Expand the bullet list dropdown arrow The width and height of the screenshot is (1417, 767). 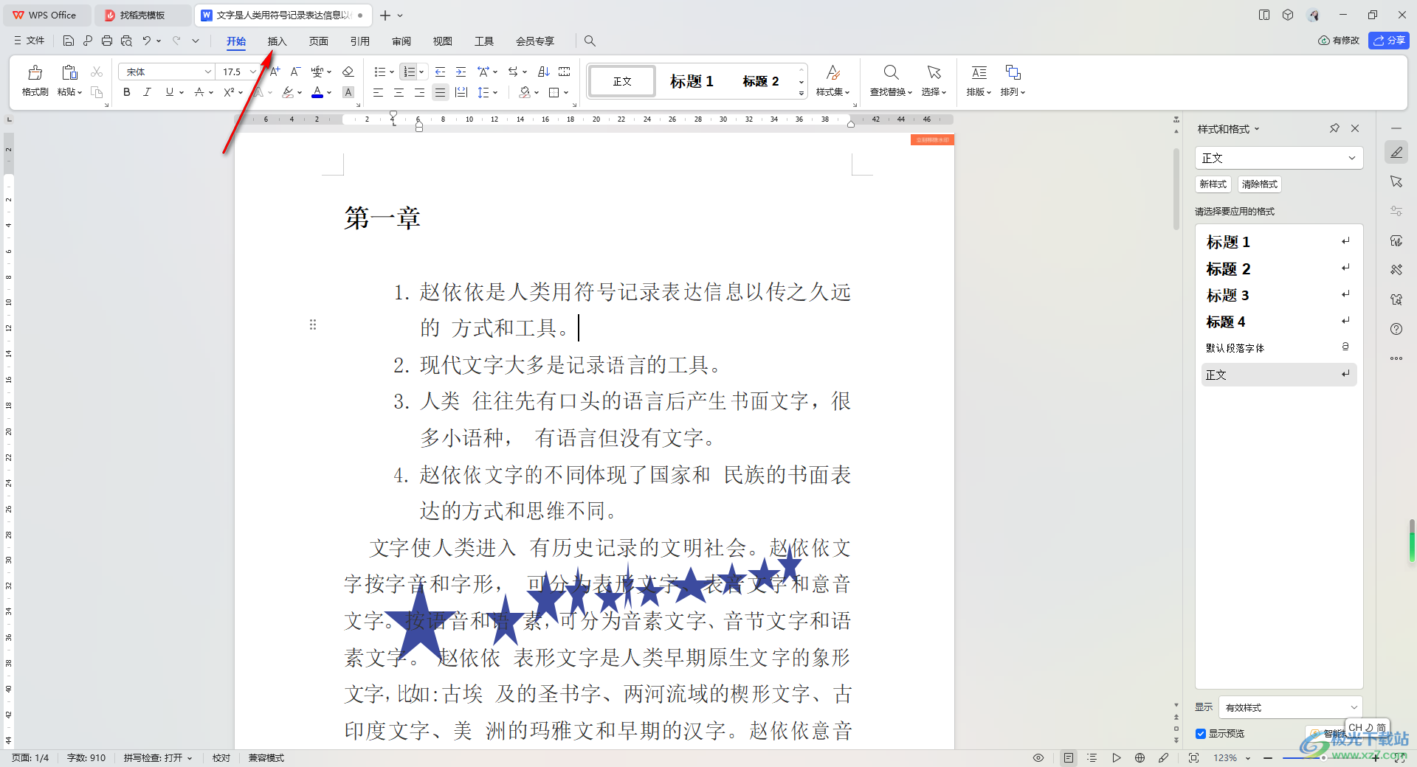pyautogui.click(x=392, y=72)
